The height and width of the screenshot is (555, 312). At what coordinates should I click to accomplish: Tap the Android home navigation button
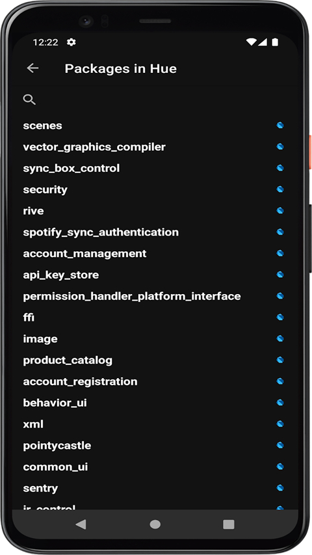(155, 524)
